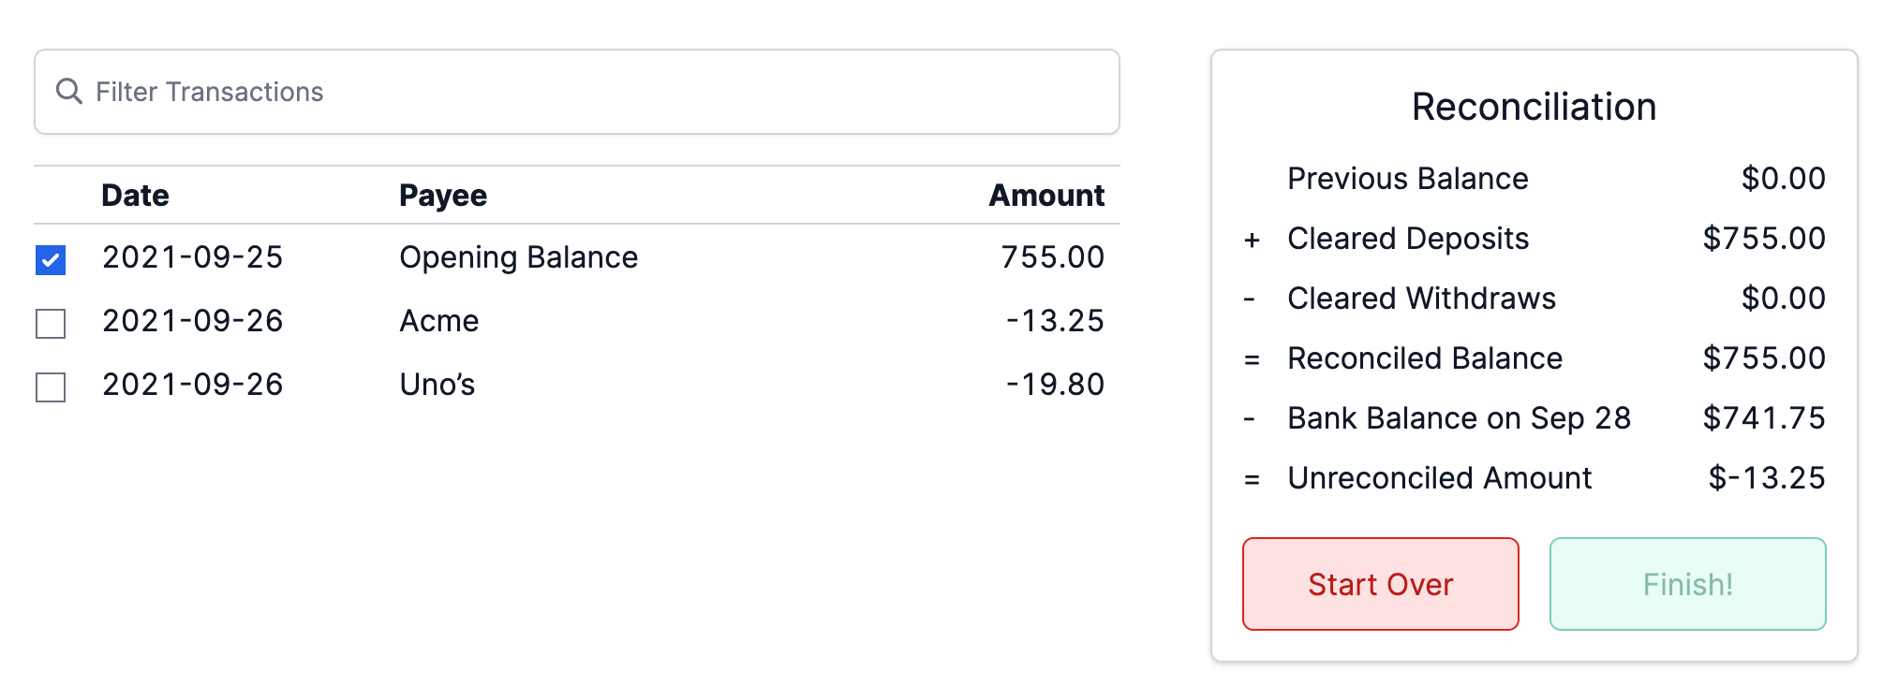Click the Amount column header
1883x700 pixels.
(x=1046, y=196)
